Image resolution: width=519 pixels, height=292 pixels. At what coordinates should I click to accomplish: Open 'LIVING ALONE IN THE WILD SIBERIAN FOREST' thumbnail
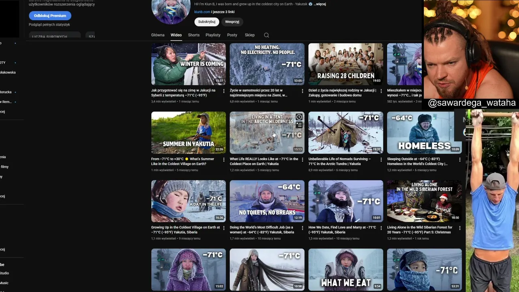coord(425,201)
